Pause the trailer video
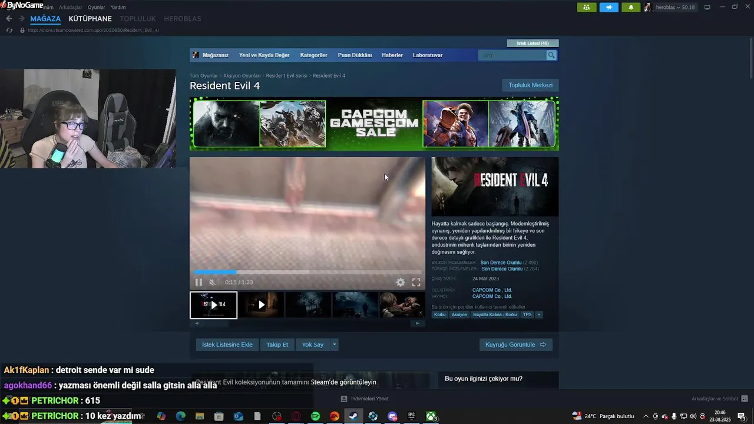 pyautogui.click(x=199, y=282)
